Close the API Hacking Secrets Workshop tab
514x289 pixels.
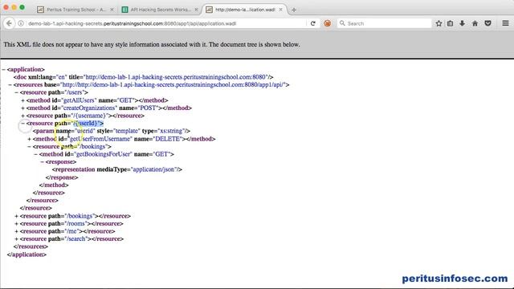(x=196, y=10)
